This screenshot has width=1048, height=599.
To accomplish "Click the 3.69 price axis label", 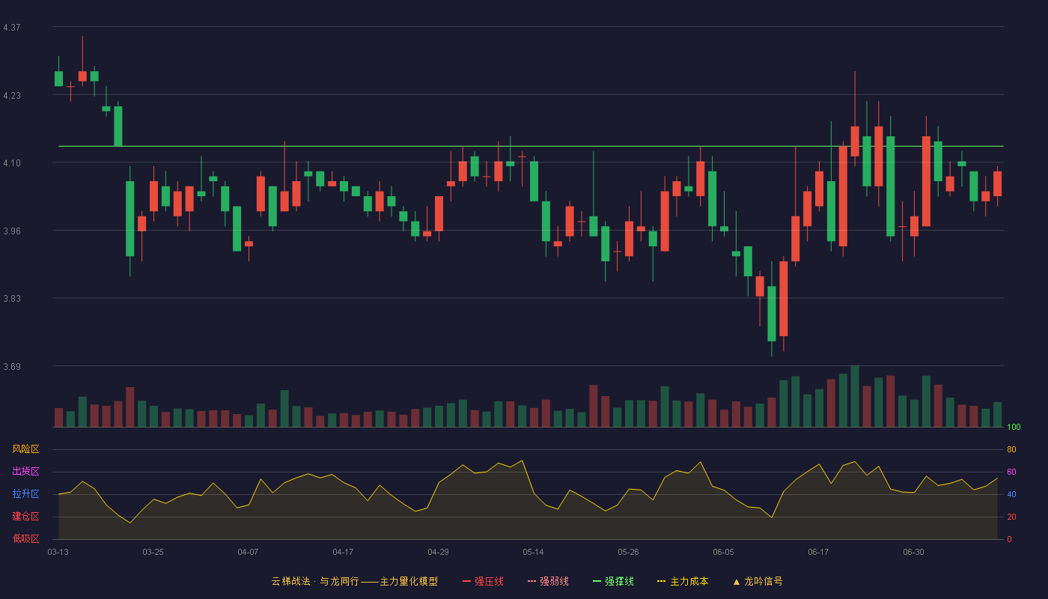I will pos(12,367).
